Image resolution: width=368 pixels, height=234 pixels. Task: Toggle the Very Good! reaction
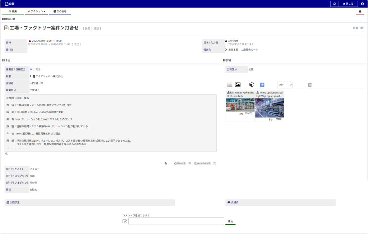tap(202, 163)
